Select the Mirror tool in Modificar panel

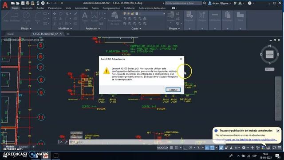(61, 19)
